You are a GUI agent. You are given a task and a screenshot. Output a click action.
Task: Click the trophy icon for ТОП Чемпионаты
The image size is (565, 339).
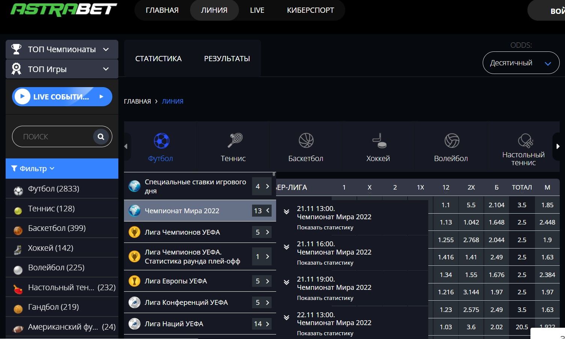coord(16,49)
